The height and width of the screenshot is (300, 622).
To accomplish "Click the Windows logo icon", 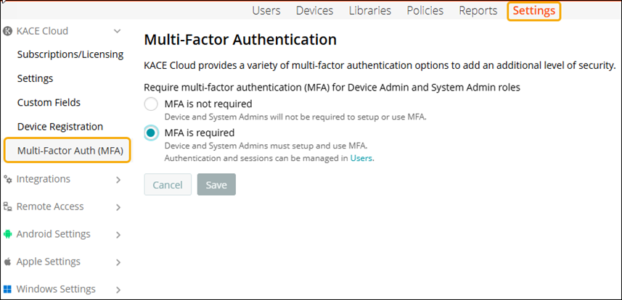I will (x=8, y=289).
